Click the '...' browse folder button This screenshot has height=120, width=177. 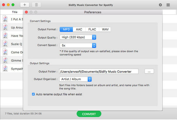149,71
